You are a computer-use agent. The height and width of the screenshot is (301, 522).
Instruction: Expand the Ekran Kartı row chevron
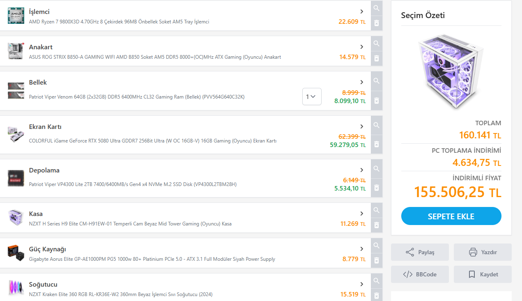tap(362, 126)
